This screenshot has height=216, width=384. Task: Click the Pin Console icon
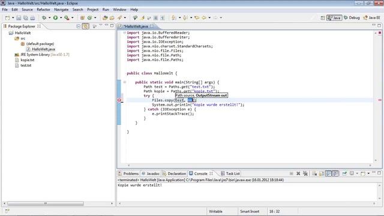coord(344,173)
